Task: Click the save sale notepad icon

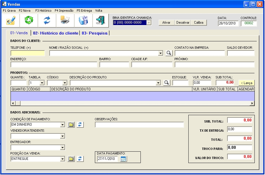Action: point(11,21)
